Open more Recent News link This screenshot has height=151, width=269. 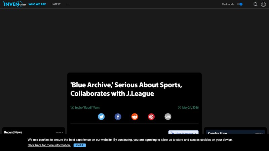click(60, 132)
